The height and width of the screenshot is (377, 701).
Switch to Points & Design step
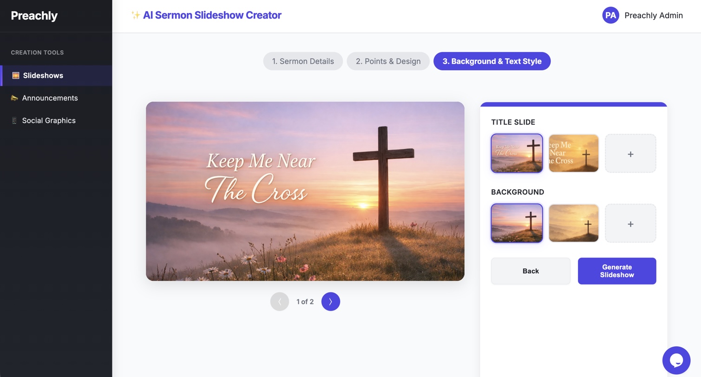[x=388, y=61]
